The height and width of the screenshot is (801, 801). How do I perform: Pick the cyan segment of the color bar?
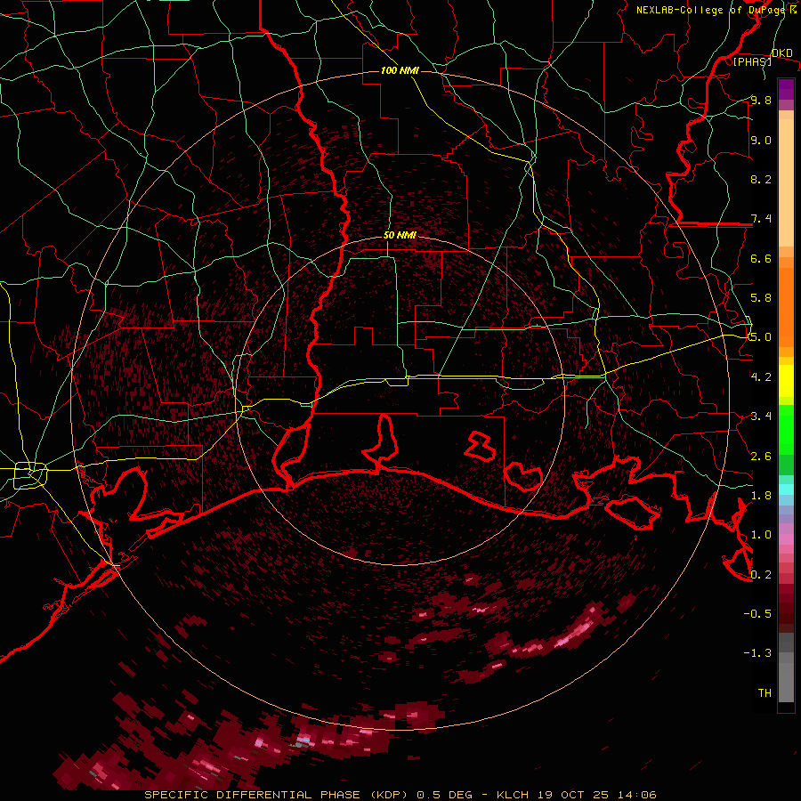786,489
